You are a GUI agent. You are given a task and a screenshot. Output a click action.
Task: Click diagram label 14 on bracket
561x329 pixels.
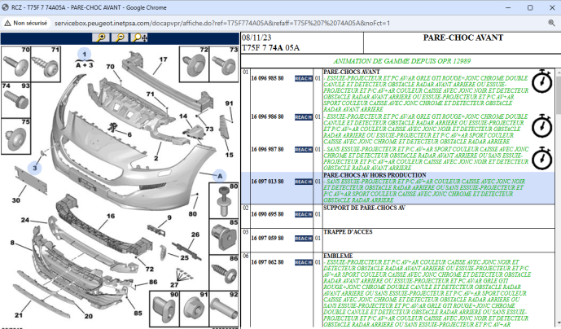coord(183,116)
